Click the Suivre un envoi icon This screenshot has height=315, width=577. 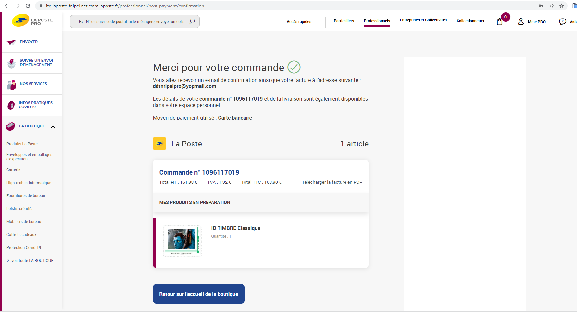tap(12, 63)
